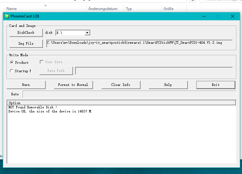The height and width of the screenshot is (174, 242).
Task: Click the Rate progress bar
Action: [129, 94]
